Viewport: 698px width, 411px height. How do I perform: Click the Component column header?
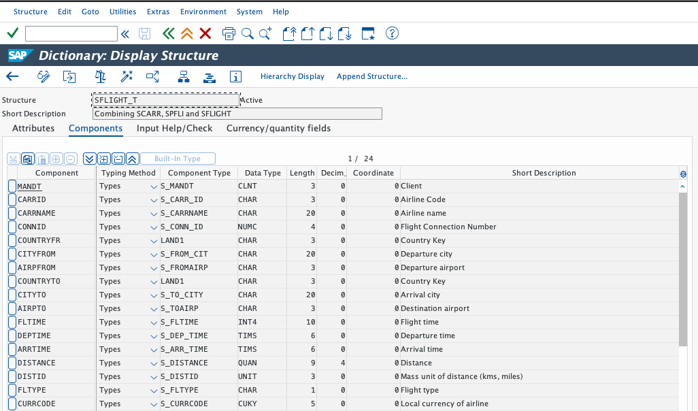pos(56,173)
